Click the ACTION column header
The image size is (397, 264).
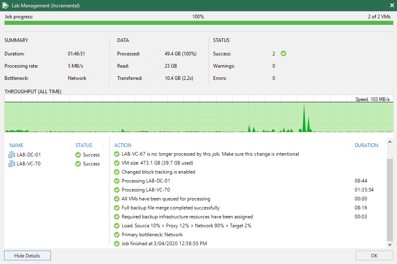point(123,145)
